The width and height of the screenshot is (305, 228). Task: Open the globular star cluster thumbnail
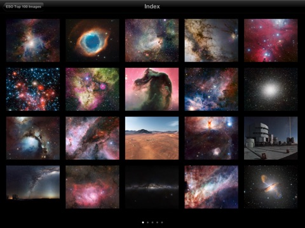tap(271, 89)
